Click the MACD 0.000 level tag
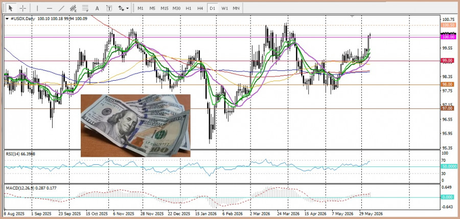This screenshot has width=460, height=219. coord(448,198)
